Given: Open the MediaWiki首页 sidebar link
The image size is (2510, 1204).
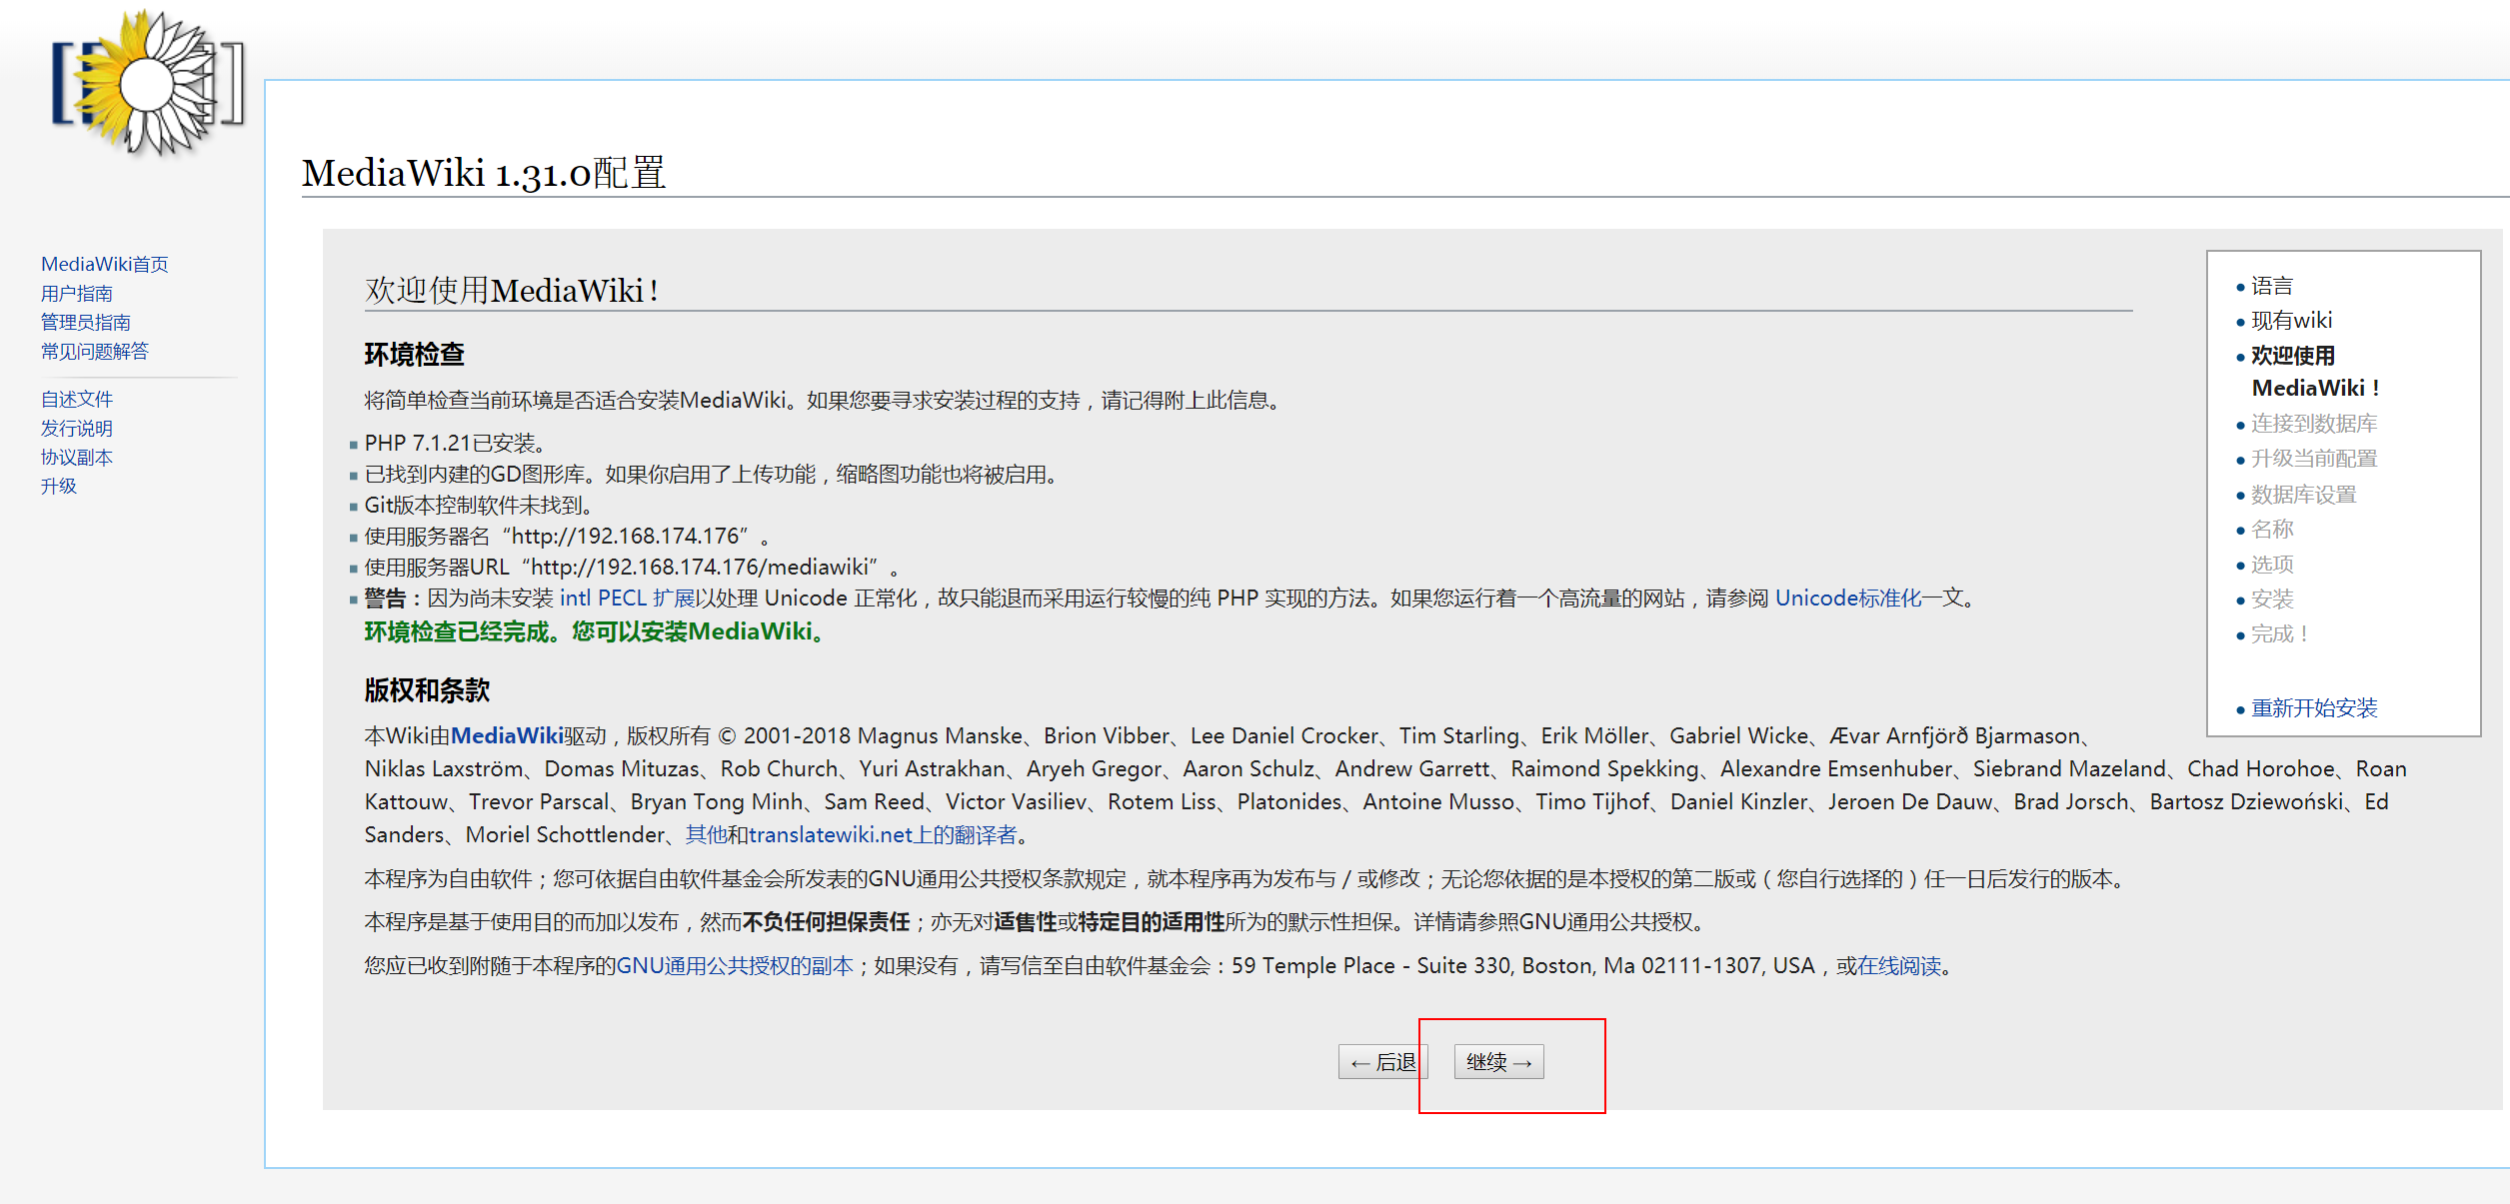Looking at the screenshot, I should point(104,264).
